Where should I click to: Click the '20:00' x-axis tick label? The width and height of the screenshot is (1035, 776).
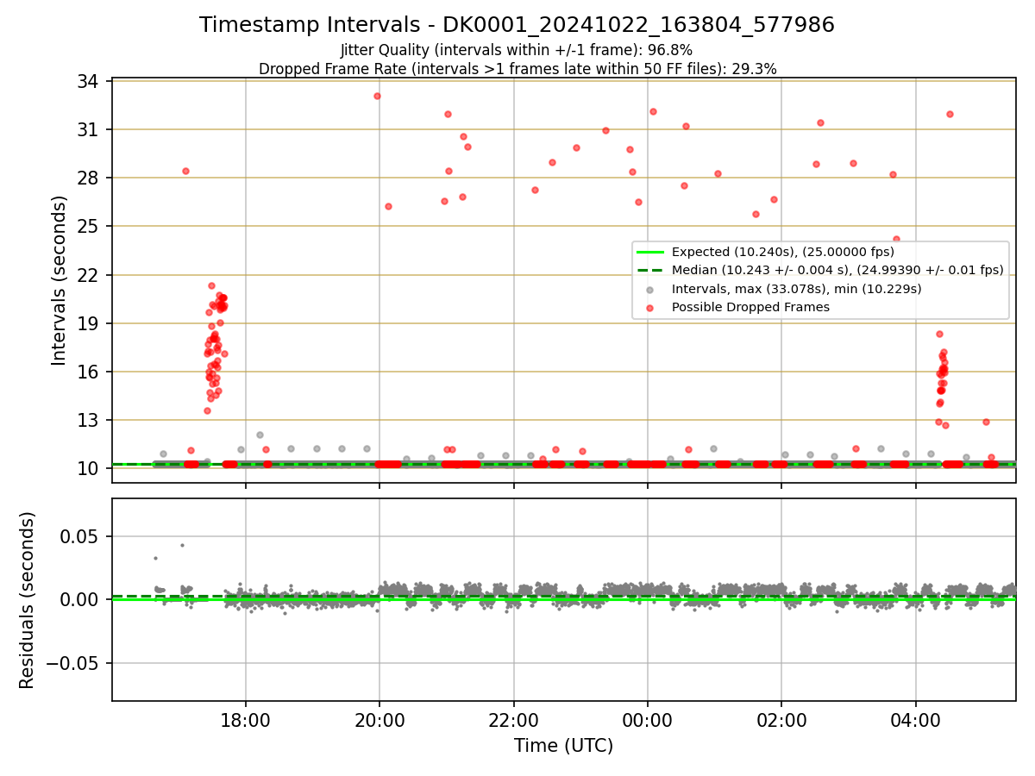379,721
